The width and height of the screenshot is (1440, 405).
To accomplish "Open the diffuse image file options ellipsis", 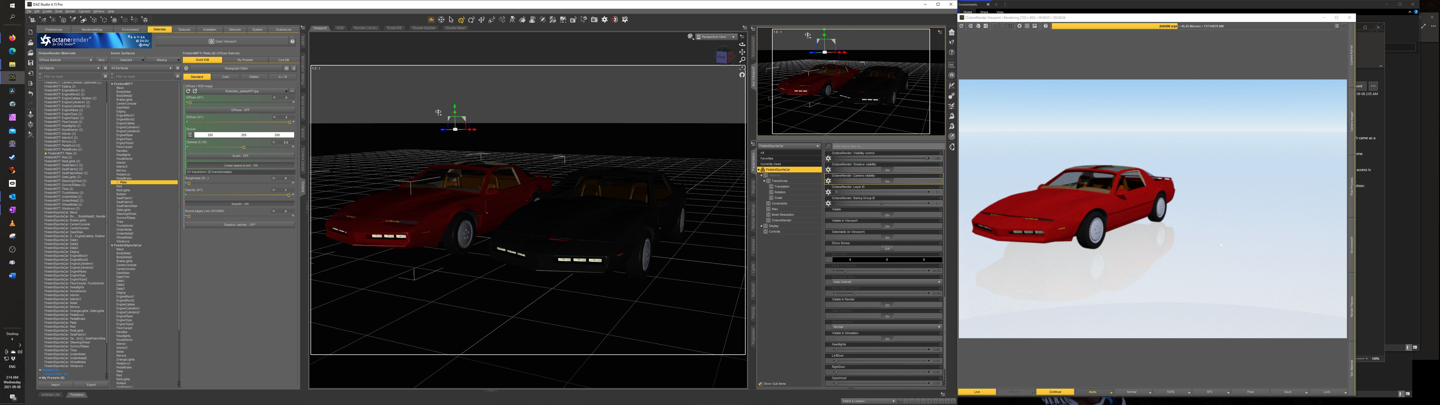I will point(292,91).
